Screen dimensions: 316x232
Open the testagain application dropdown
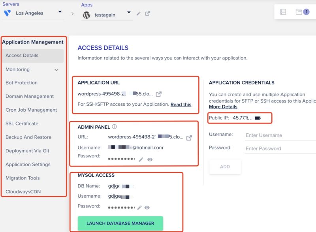point(129,13)
